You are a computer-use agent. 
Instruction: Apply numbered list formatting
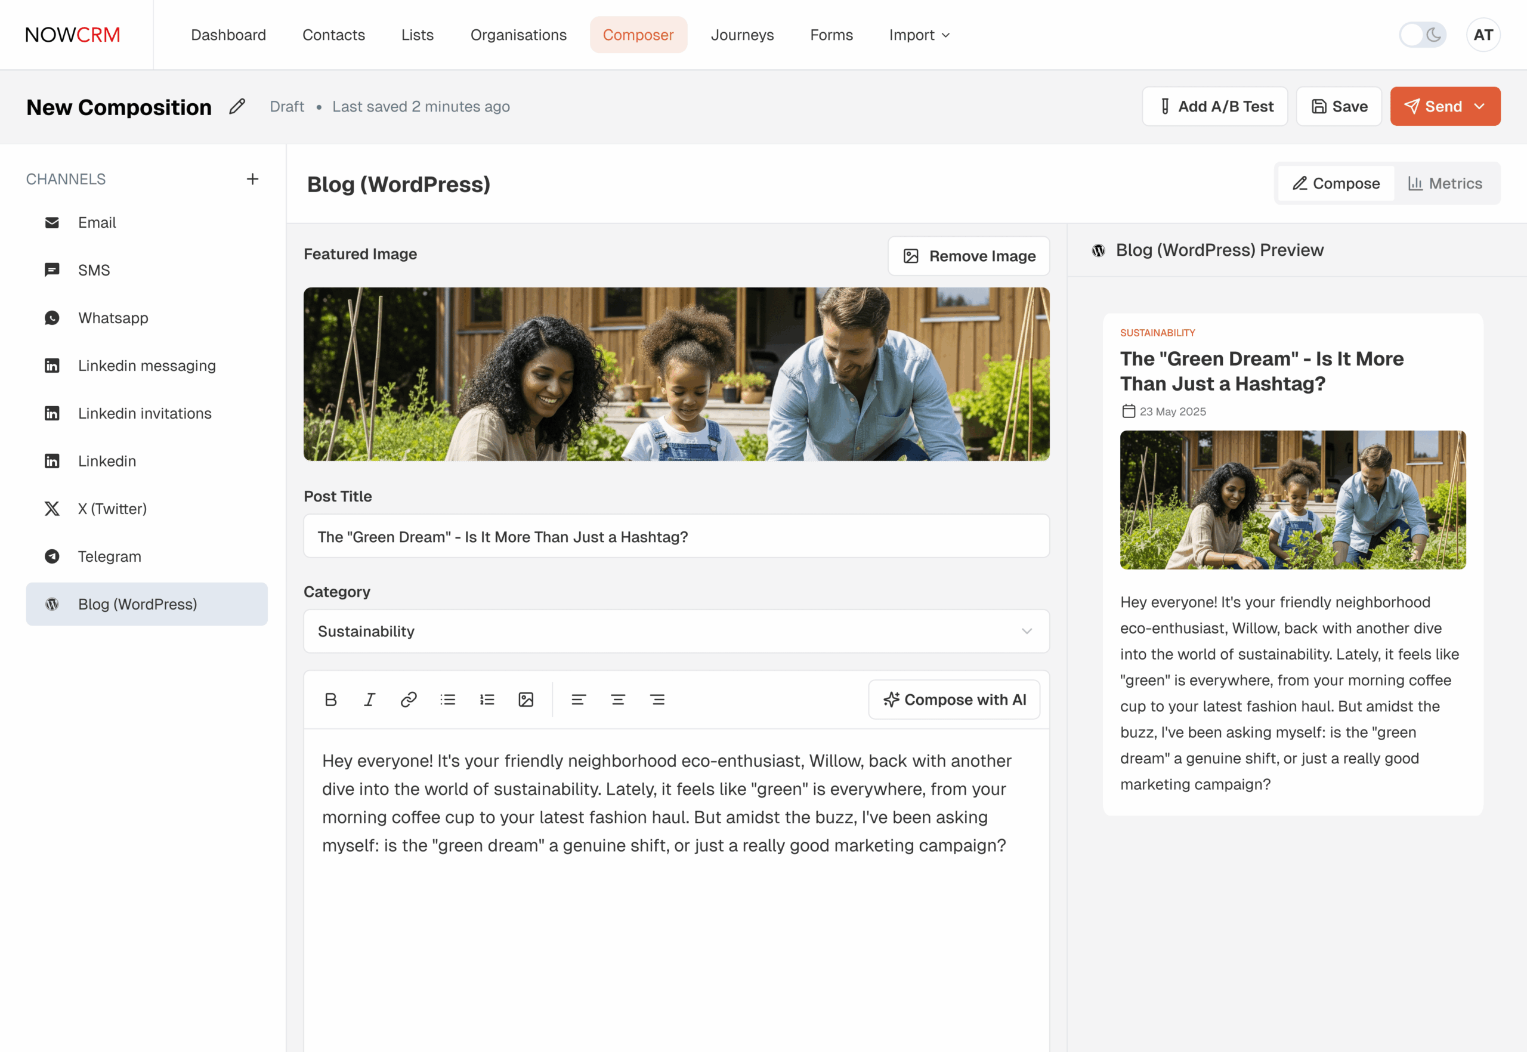click(487, 700)
